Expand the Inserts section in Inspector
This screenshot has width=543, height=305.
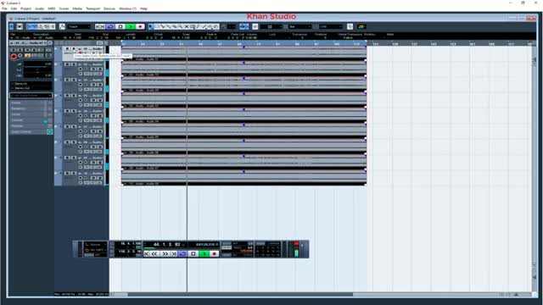(x=31, y=103)
